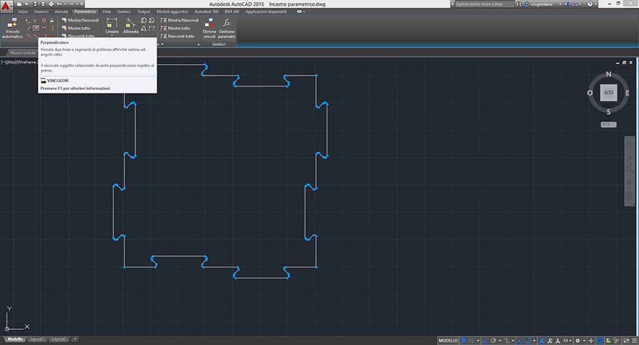Image resolution: width=639 pixels, height=345 pixels.
Task: Toggle annotation visibility icon in status bar
Action: [542, 341]
